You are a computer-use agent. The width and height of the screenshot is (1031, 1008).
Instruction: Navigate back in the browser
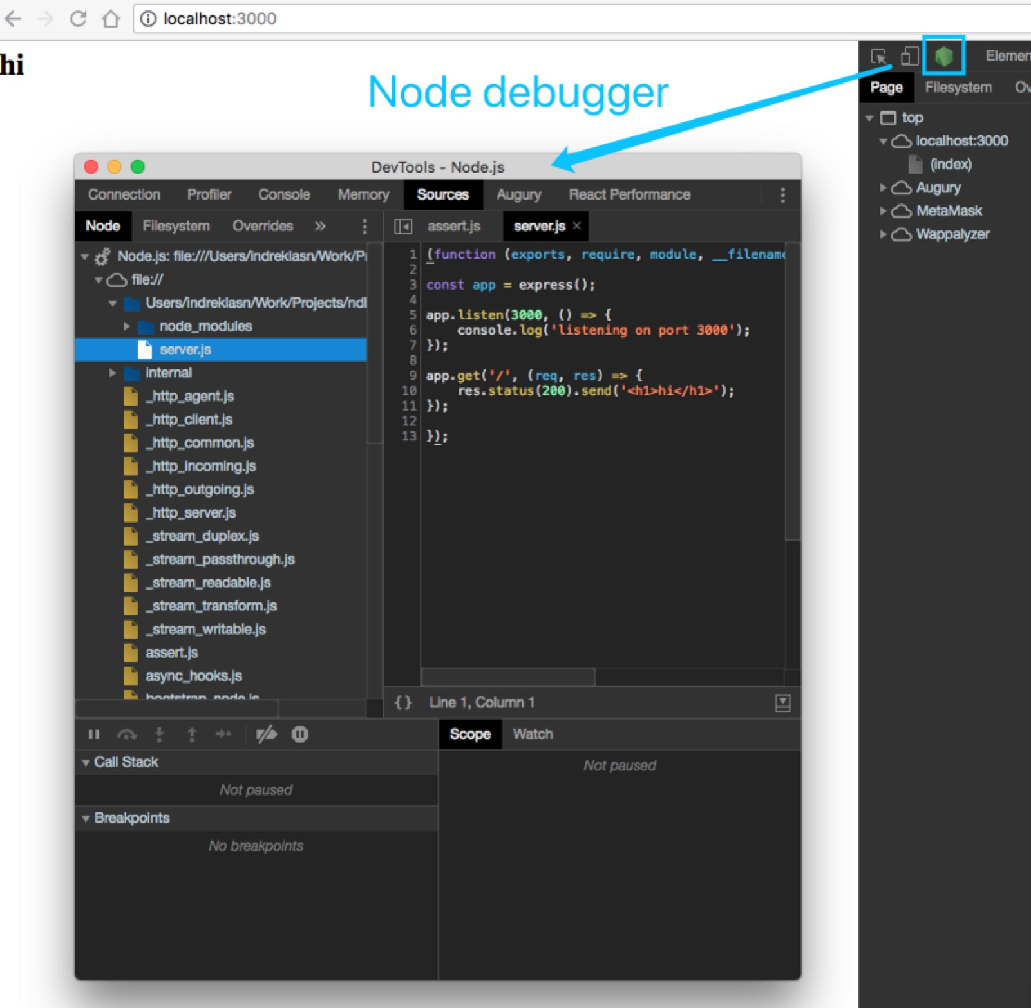point(13,19)
